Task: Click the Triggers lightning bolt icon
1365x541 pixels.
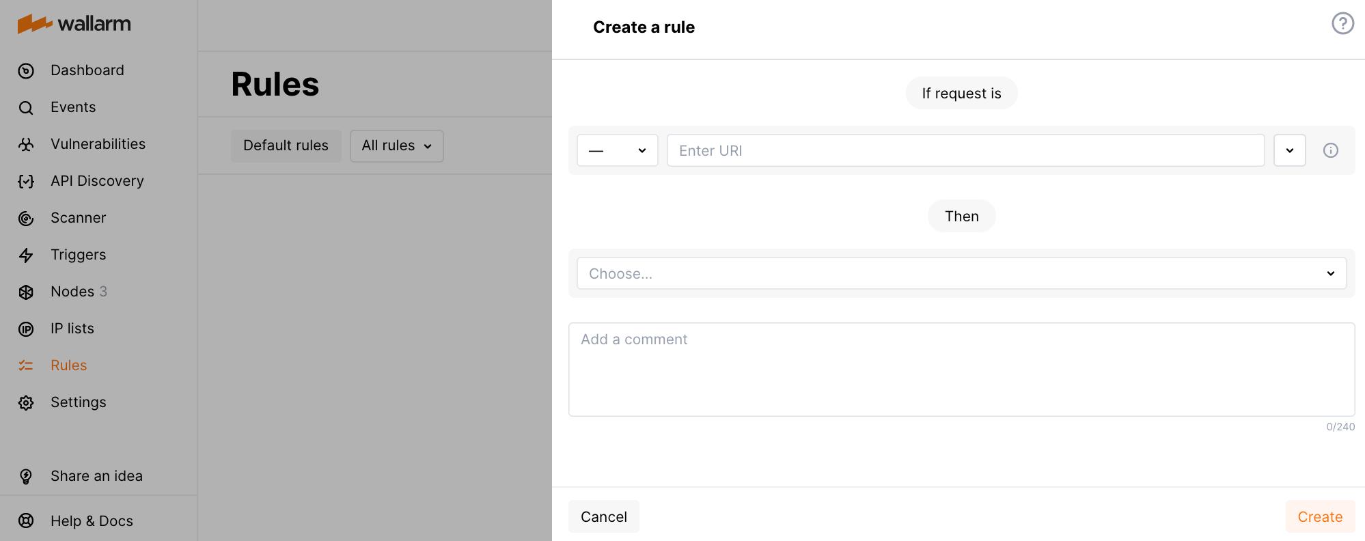Action: 26,255
